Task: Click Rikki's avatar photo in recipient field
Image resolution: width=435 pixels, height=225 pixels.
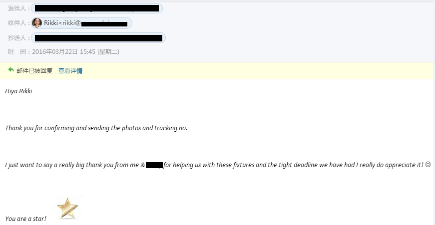Action: [x=37, y=23]
